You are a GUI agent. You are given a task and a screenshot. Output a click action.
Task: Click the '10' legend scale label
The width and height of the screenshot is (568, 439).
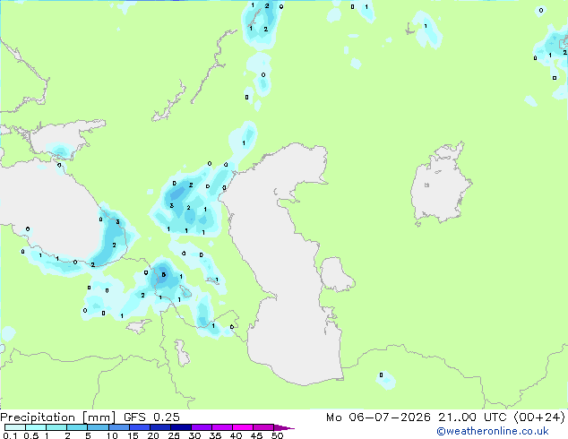coord(112,435)
